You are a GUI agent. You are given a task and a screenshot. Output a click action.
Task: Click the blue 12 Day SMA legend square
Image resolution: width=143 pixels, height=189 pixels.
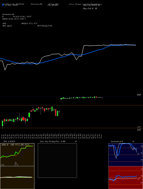click(3, 5)
